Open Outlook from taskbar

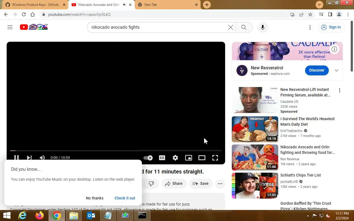[91, 215]
